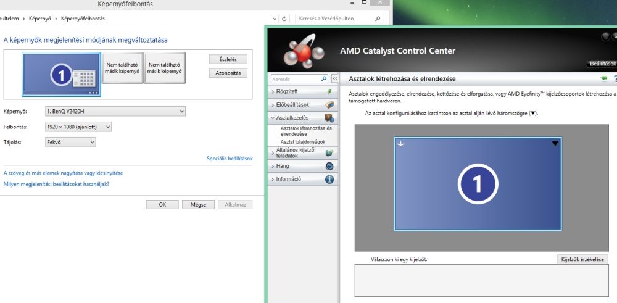This screenshot has width=617, height=303.
Task: Click the Információ blue info icon
Action: (329, 179)
